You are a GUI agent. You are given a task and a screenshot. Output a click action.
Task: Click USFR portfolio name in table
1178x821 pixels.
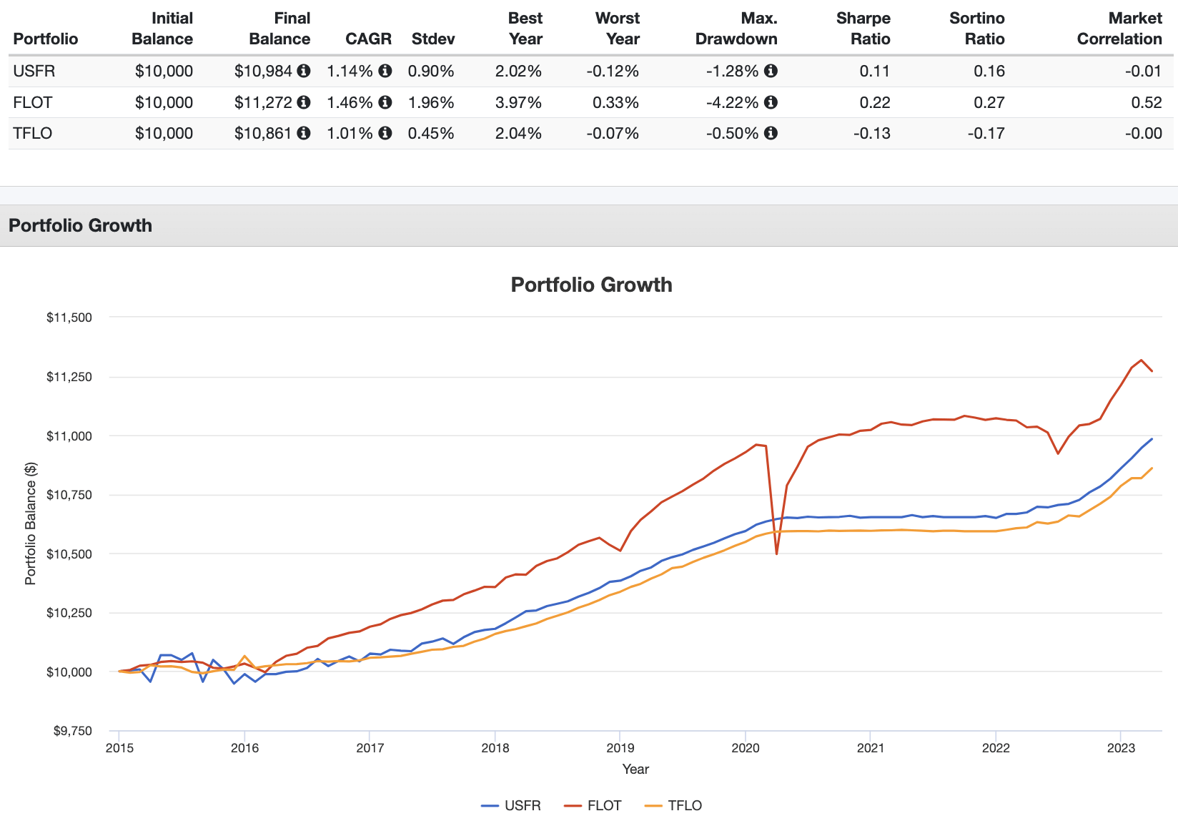pyautogui.click(x=34, y=71)
